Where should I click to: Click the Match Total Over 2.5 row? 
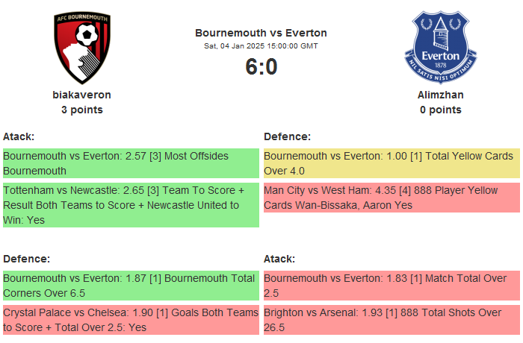point(391,285)
